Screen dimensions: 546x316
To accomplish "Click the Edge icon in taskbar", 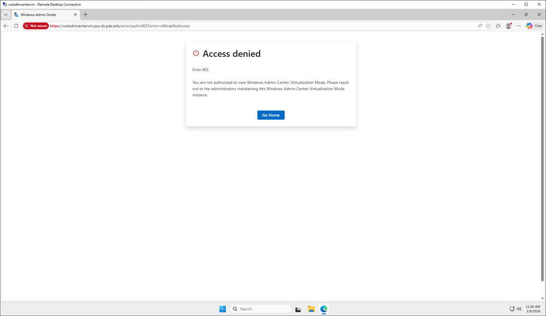I will 324,309.
